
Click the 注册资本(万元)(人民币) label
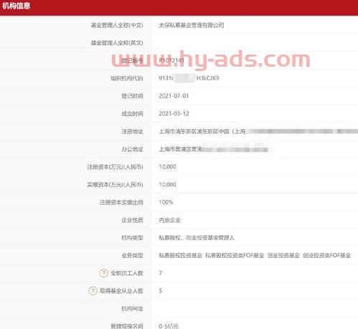click(115, 167)
